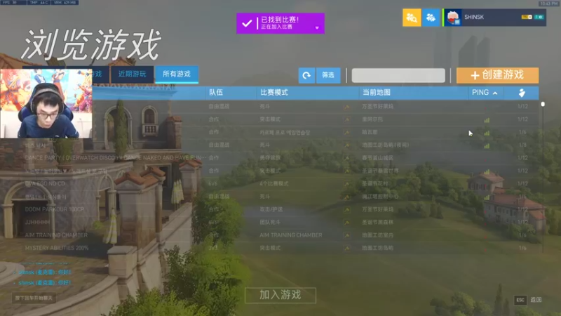Click 创建游戏 create game button
The image size is (561, 316).
[x=497, y=75]
